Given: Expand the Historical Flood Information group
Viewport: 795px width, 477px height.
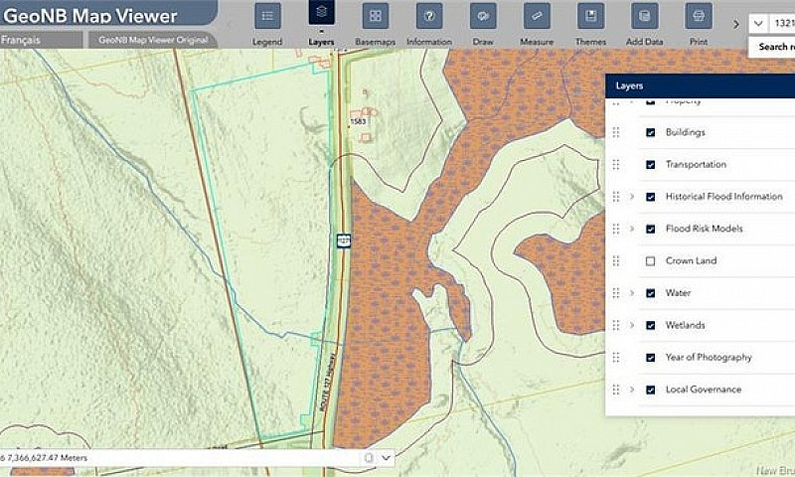Looking at the screenshot, I should (632, 197).
